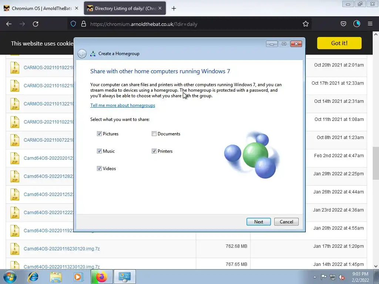
Task: Click network status tray icon
Action: click(x=333, y=277)
